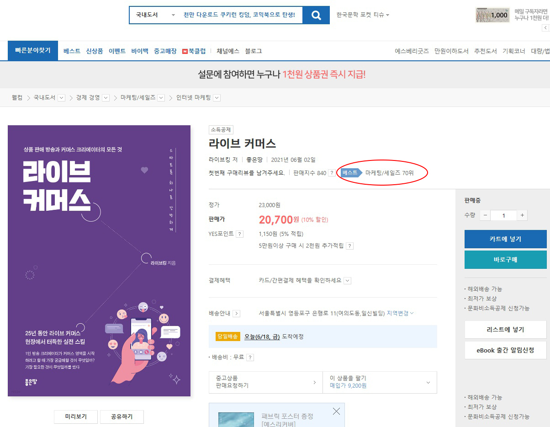This screenshot has height=427, width=550.
Task: Click the 1천원 상품권 survey banner
Action: pos(282,75)
